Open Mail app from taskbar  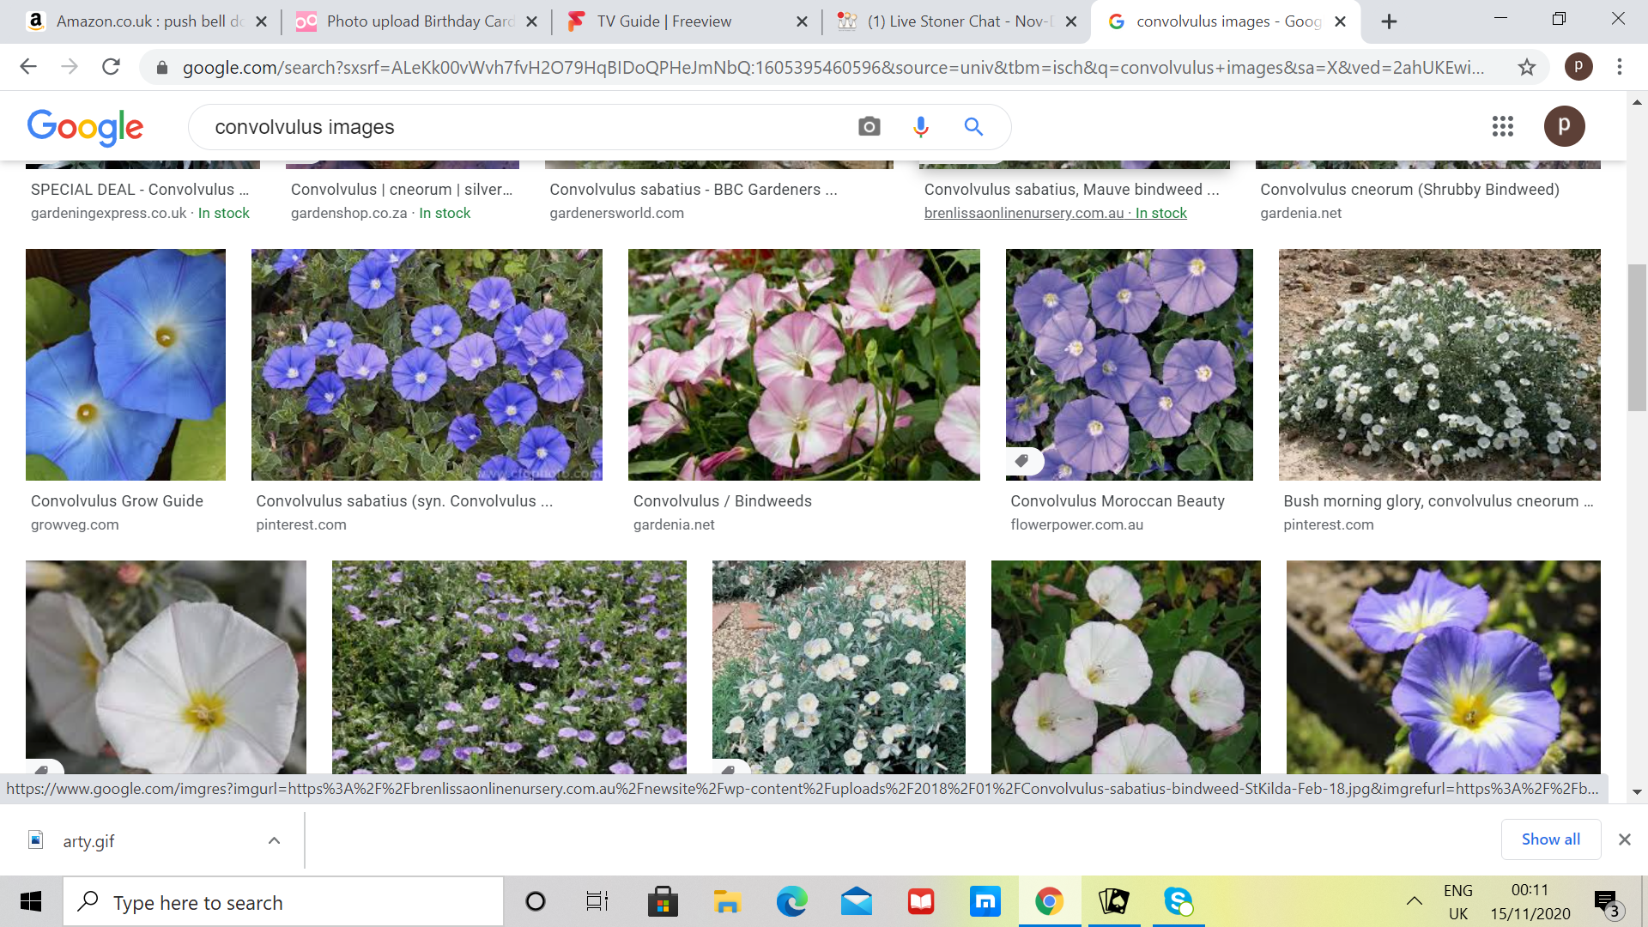tap(856, 901)
